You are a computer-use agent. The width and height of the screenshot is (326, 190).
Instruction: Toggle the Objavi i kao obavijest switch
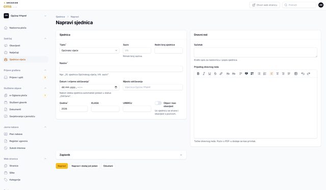(158, 103)
